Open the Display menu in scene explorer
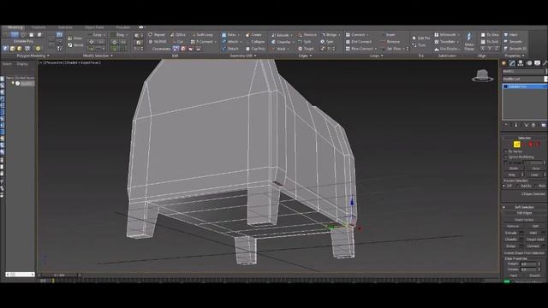548x308 pixels. tap(22, 64)
